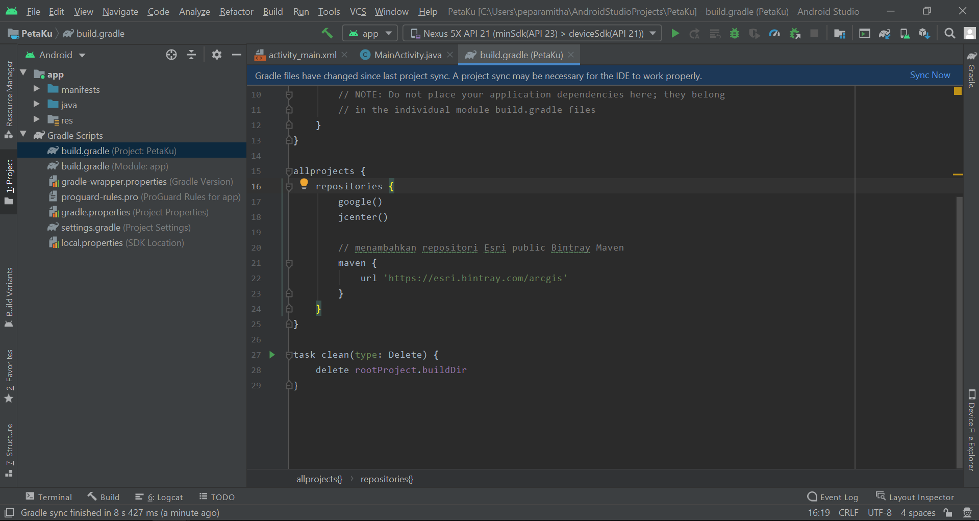Click the Debug app bug icon

pyautogui.click(x=735, y=34)
